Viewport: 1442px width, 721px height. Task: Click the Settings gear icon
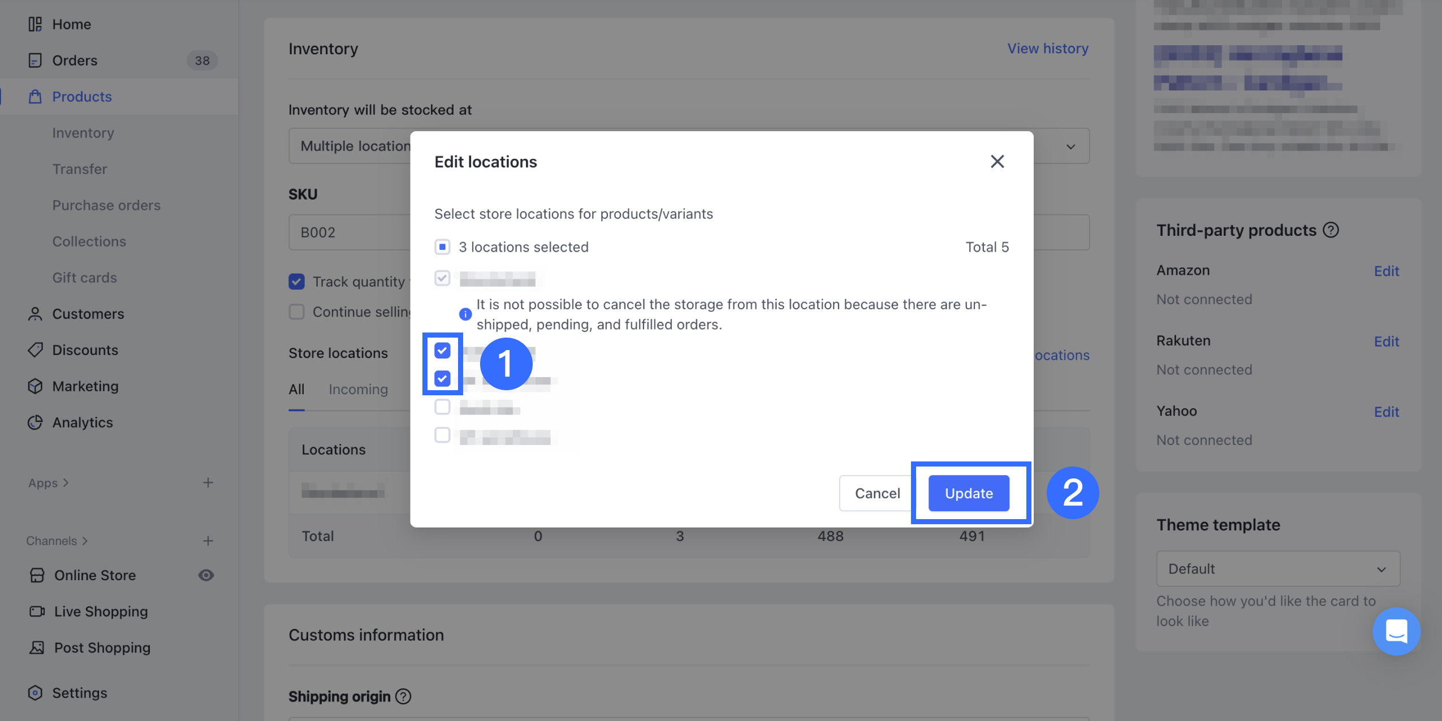point(35,693)
